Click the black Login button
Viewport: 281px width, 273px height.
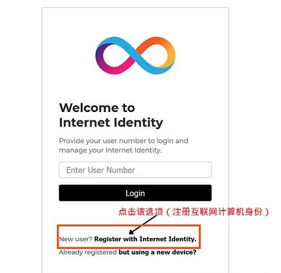(135, 193)
